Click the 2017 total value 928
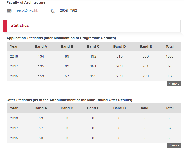 (170, 66)
